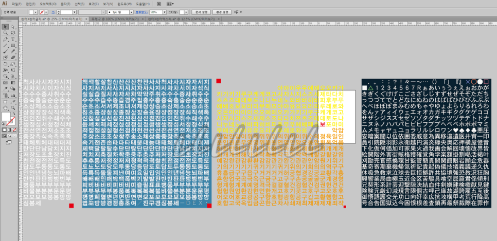The height and width of the screenshot is (241, 497).
Task: Select the Artboard tool
Action: [x=5, y=102]
